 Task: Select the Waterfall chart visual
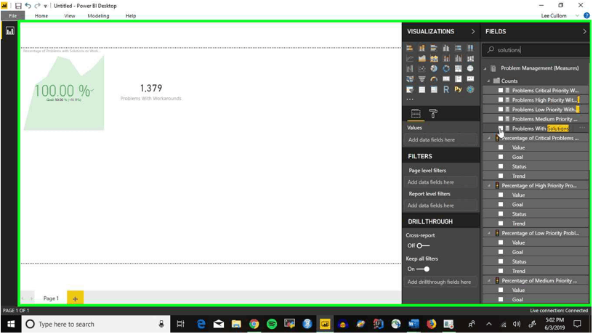pyautogui.click(x=410, y=69)
